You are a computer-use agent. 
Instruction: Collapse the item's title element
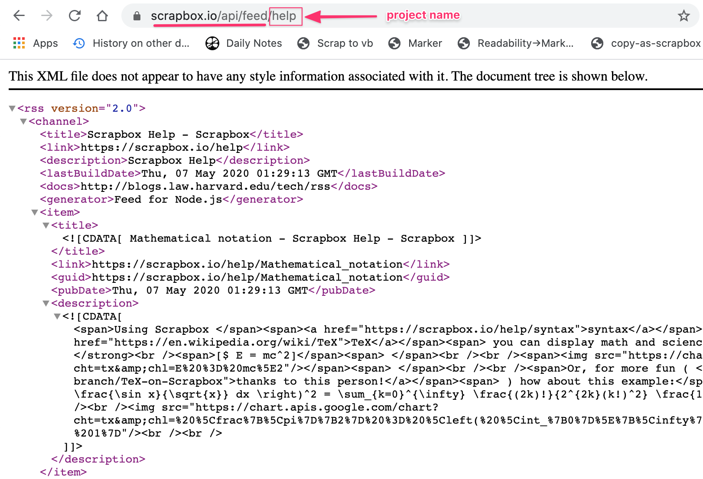(x=46, y=225)
